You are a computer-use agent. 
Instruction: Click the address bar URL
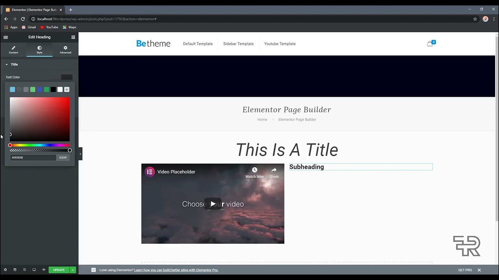click(97, 19)
